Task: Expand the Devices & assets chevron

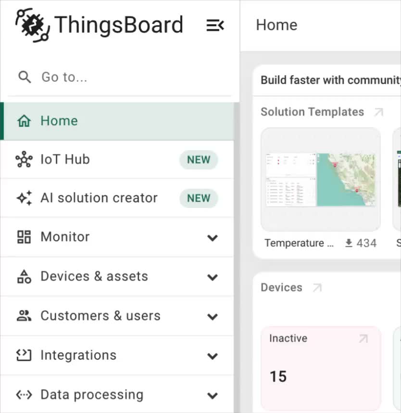Action: (213, 277)
